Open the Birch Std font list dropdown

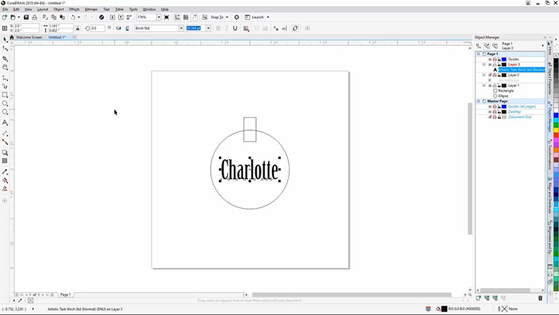click(x=181, y=28)
